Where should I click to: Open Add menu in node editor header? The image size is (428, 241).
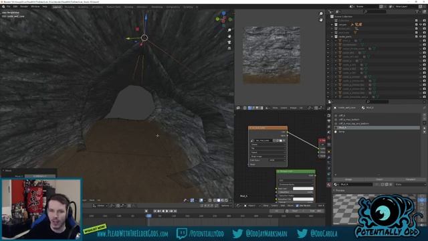click(283, 206)
